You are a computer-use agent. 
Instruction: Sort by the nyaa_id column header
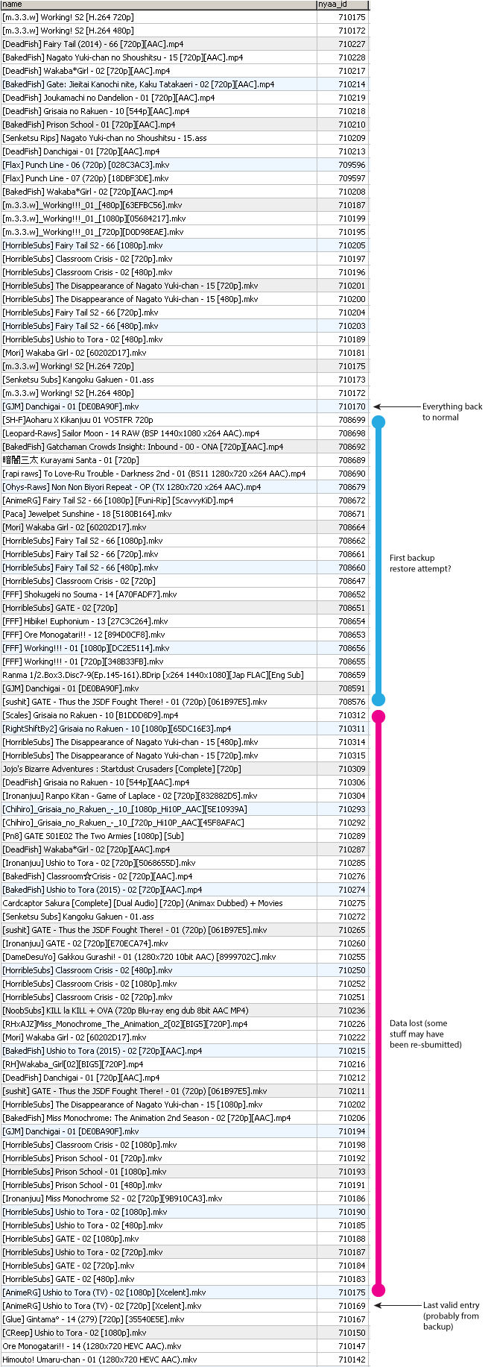(x=332, y=4)
